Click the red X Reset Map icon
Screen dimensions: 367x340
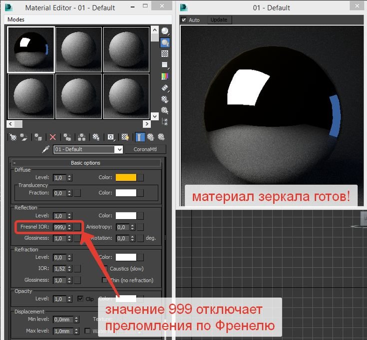click(52, 137)
